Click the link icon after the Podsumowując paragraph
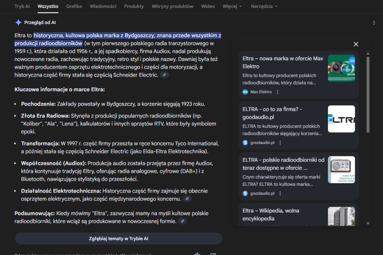Image resolution: width=383 pixels, height=255 pixels. pos(182,221)
